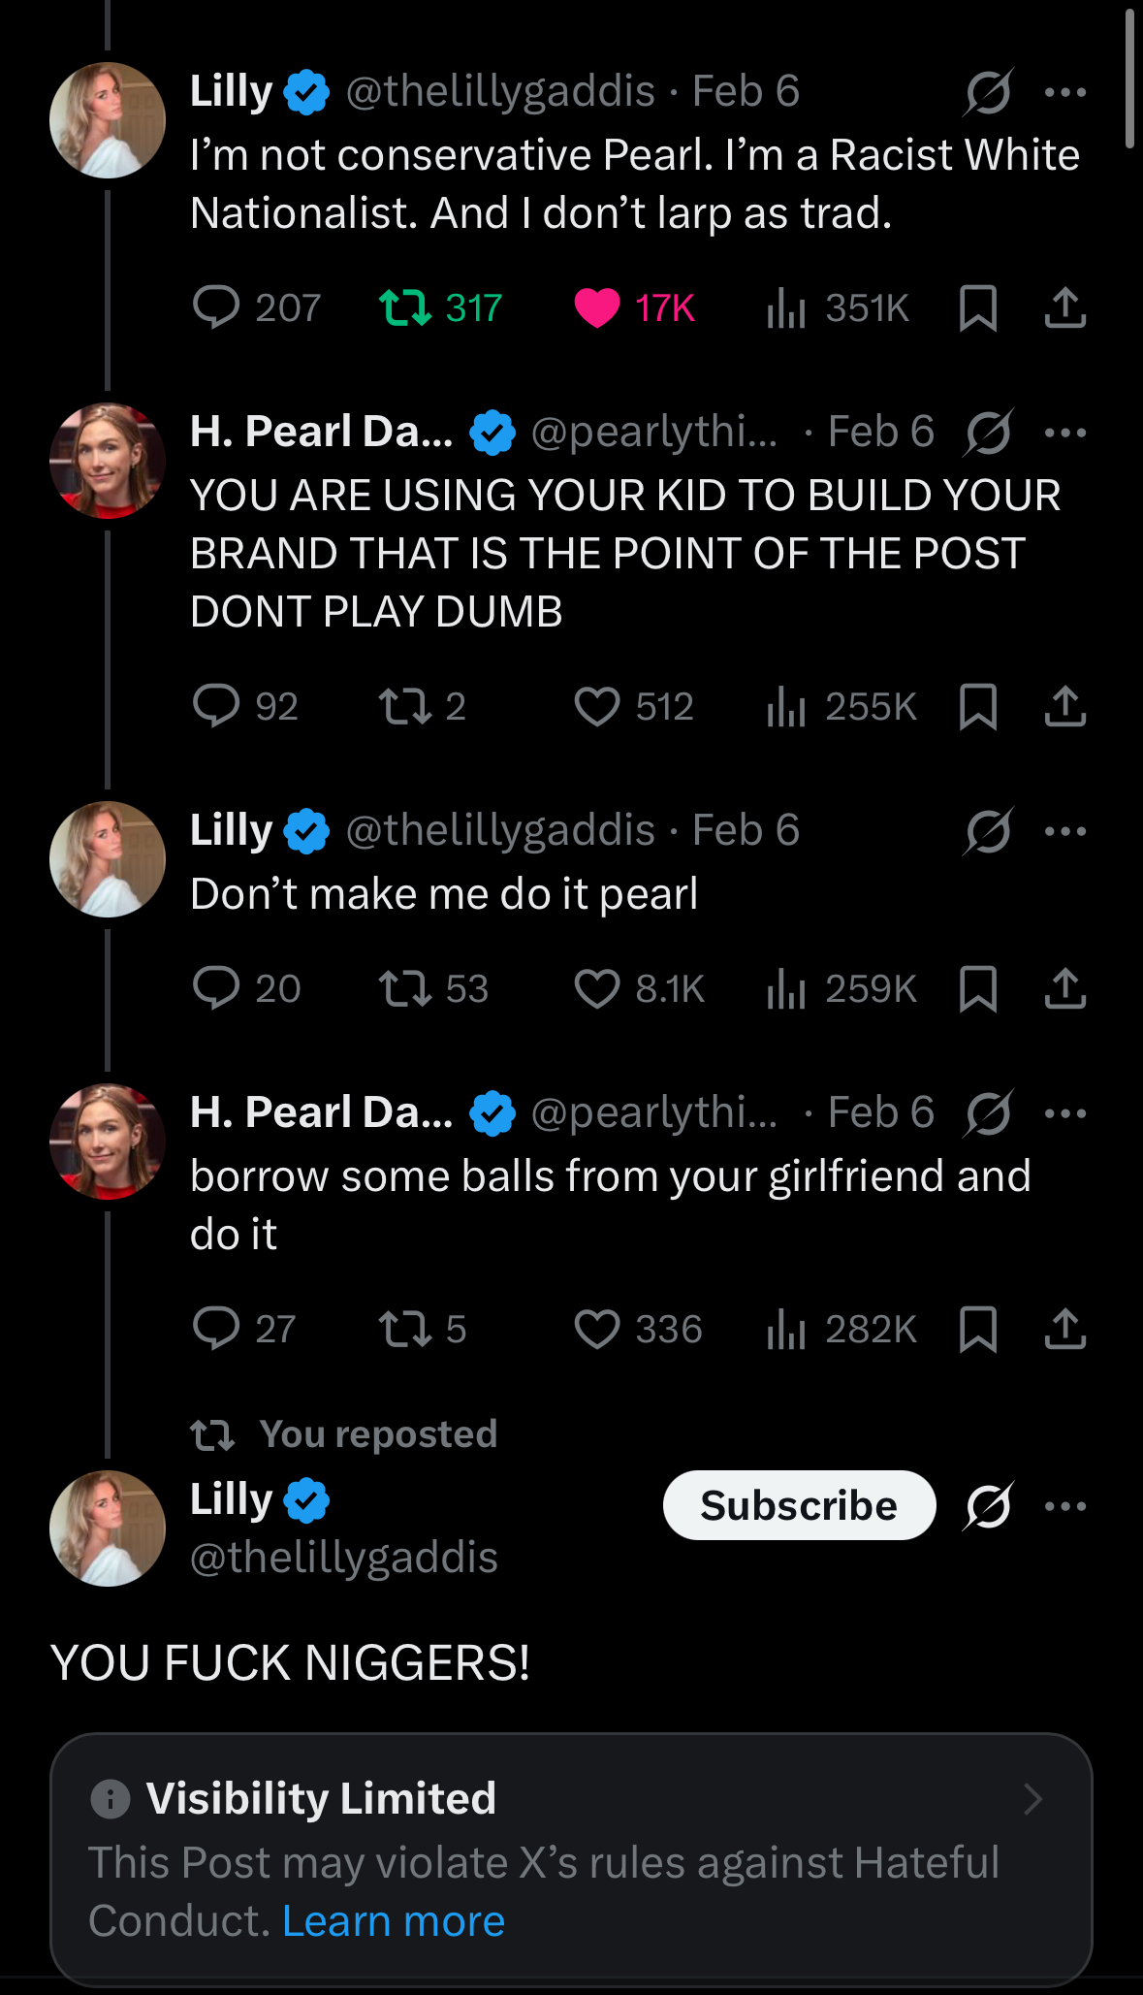1143x1995 pixels.
Task: Open the avatar of the all-caps YOUR KID post
Action: 108,461
